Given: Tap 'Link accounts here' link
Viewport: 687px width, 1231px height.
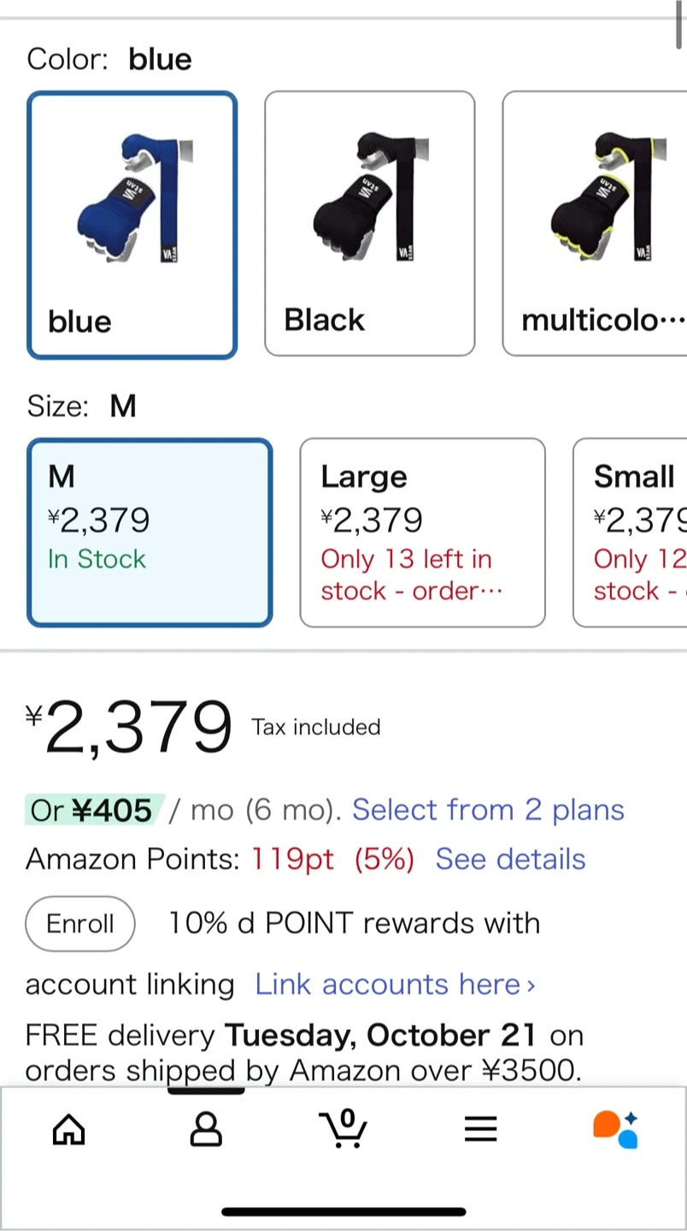Looking at the screenshot, I should [395, 984].
